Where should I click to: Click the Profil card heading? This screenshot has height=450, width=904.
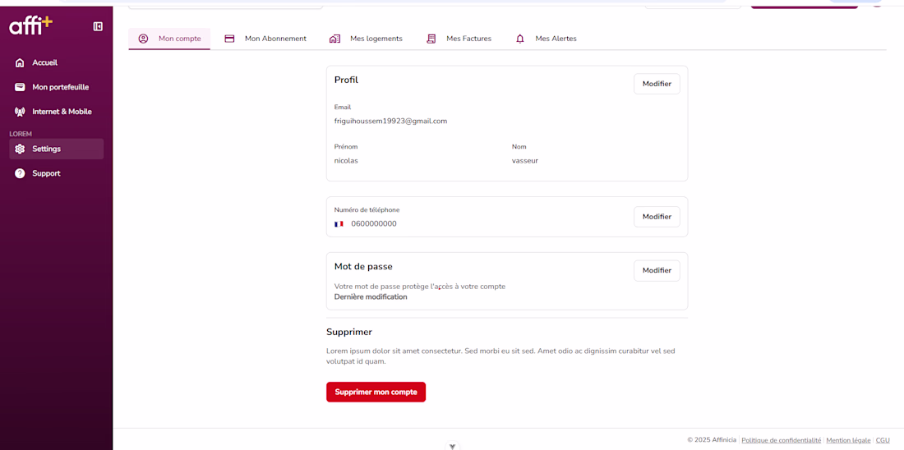346,80
